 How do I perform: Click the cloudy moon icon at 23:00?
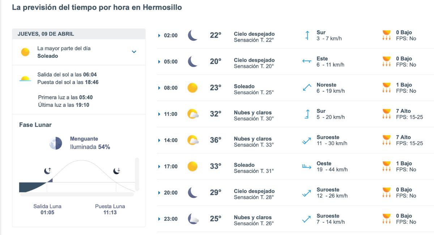(x=193, y=218)
